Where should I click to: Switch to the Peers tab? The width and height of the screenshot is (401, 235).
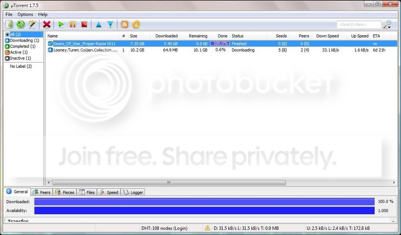tap(42, 192)
